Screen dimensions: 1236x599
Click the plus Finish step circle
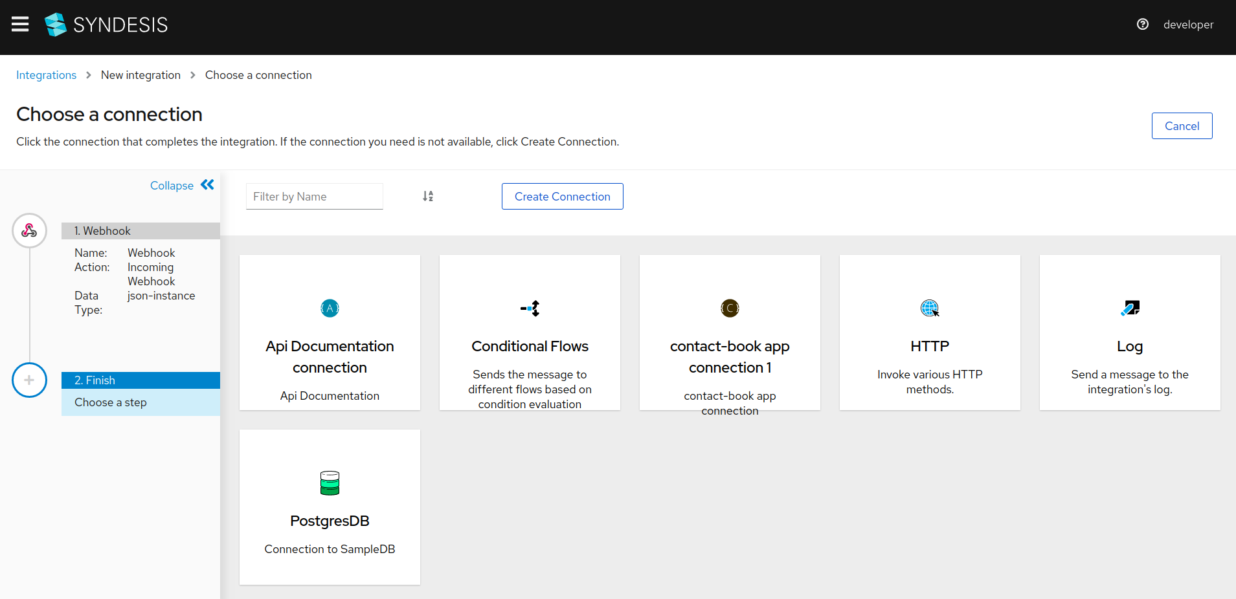pyautogui.click(x=29, y=380)
